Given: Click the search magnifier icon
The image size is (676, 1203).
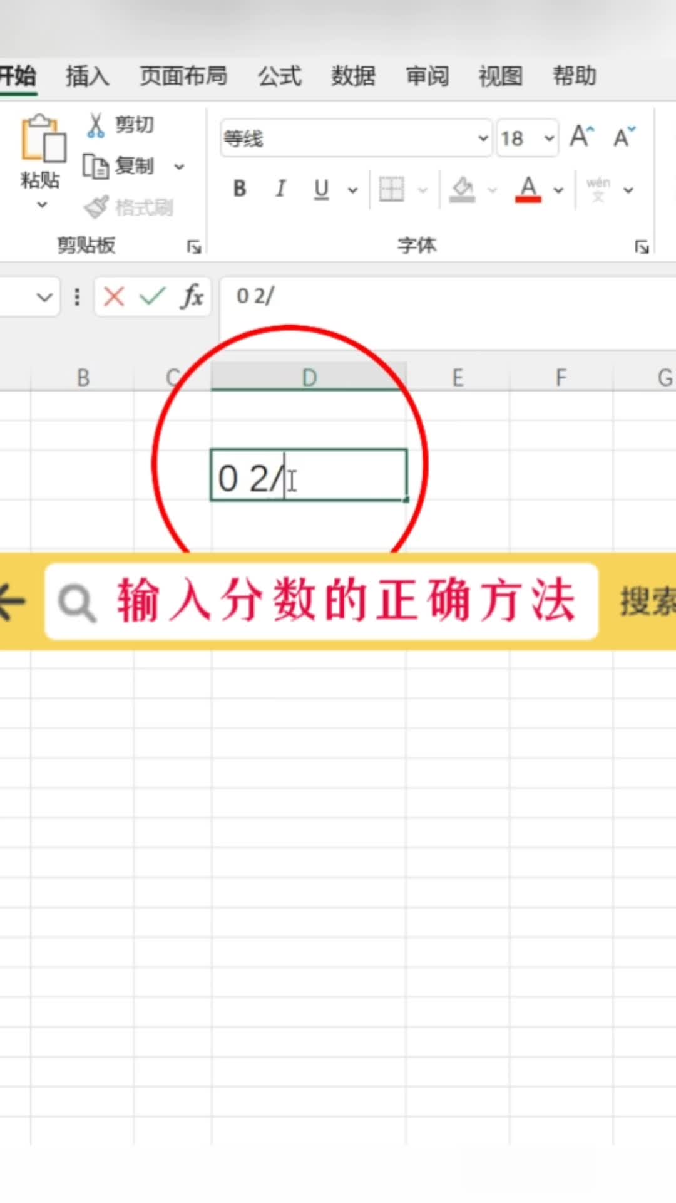Looking at the screenshot, I should tap(77, 603).
